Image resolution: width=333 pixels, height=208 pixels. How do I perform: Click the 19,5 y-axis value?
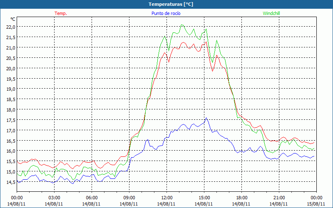pos(11,79)
